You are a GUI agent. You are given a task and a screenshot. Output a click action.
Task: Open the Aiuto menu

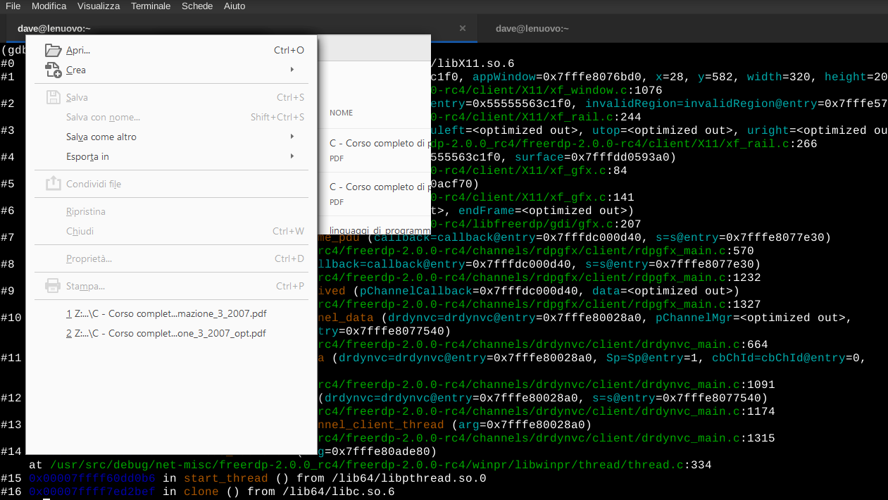click(234, 6)
